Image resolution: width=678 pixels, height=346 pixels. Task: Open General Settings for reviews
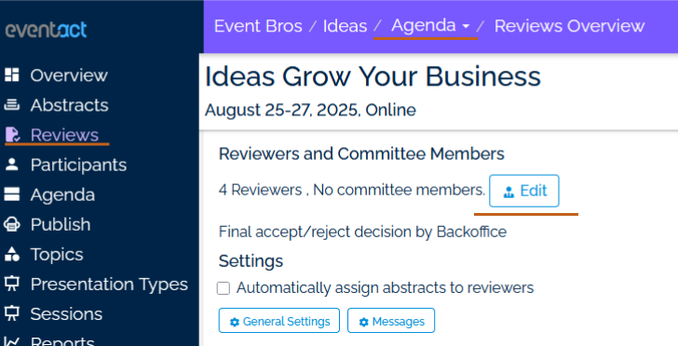(278, 321)
